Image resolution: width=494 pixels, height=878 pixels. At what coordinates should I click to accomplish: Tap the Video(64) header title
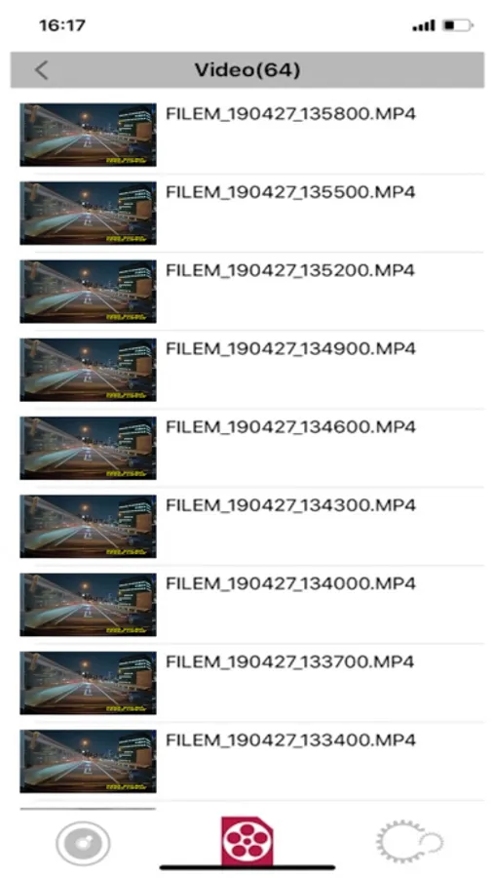coord(247,70)
